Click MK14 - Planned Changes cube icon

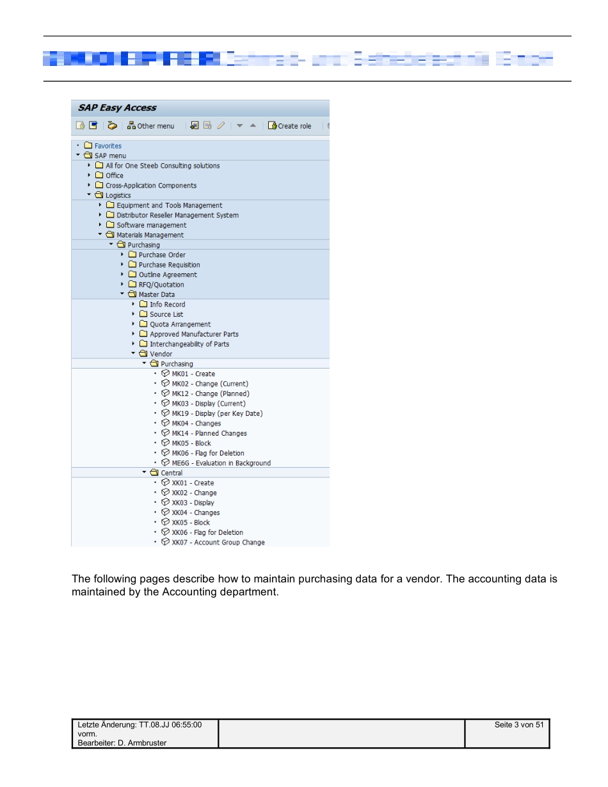point(165,433)
